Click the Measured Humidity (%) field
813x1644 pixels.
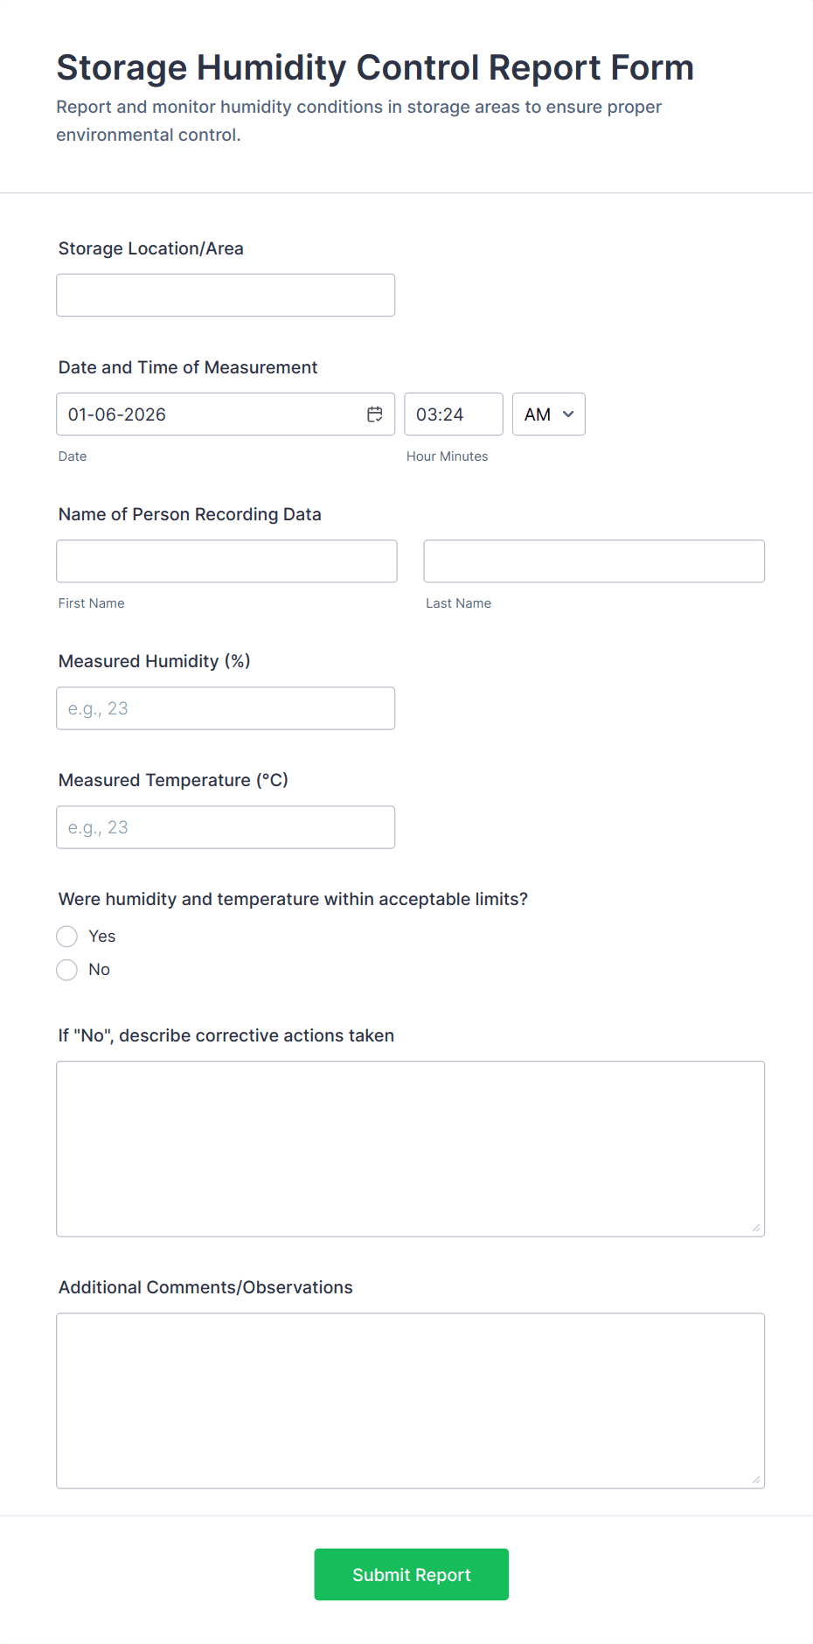(x=225, y=707)
